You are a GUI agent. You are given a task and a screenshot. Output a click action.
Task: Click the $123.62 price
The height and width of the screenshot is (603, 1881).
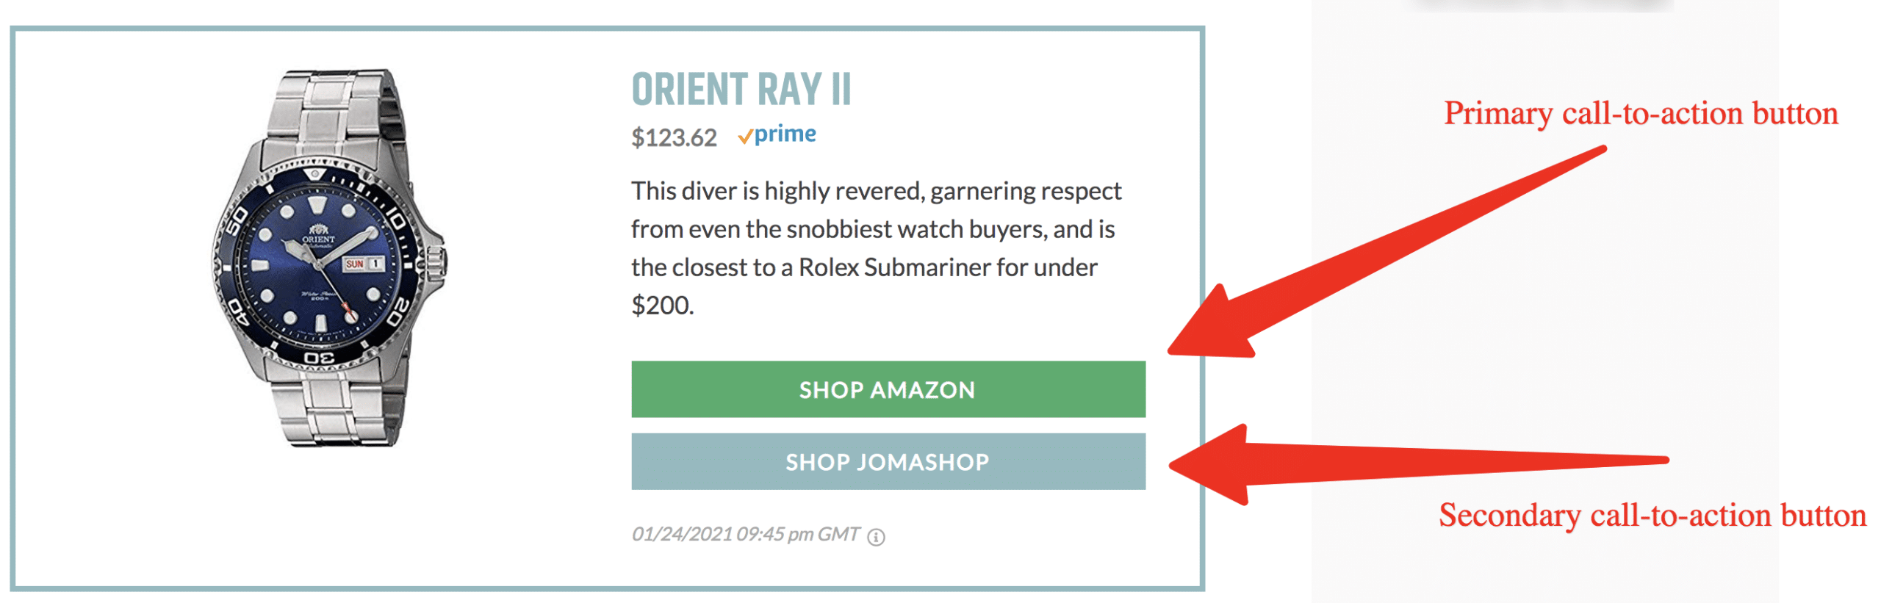click(x=674, y=137)
